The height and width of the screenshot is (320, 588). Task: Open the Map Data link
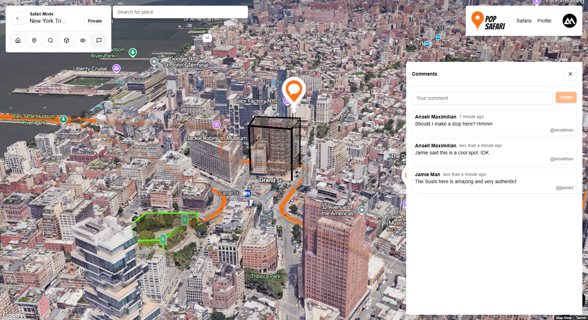tap(564, 318)
